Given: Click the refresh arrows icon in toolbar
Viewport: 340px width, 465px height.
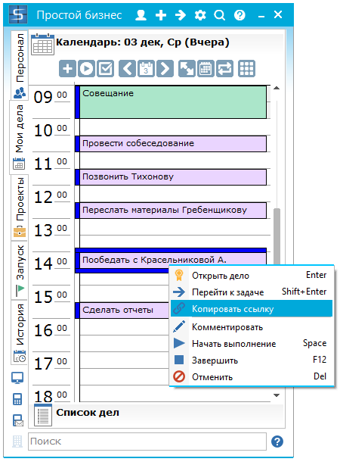Looking at the screenshot, I should coord(224,68).
